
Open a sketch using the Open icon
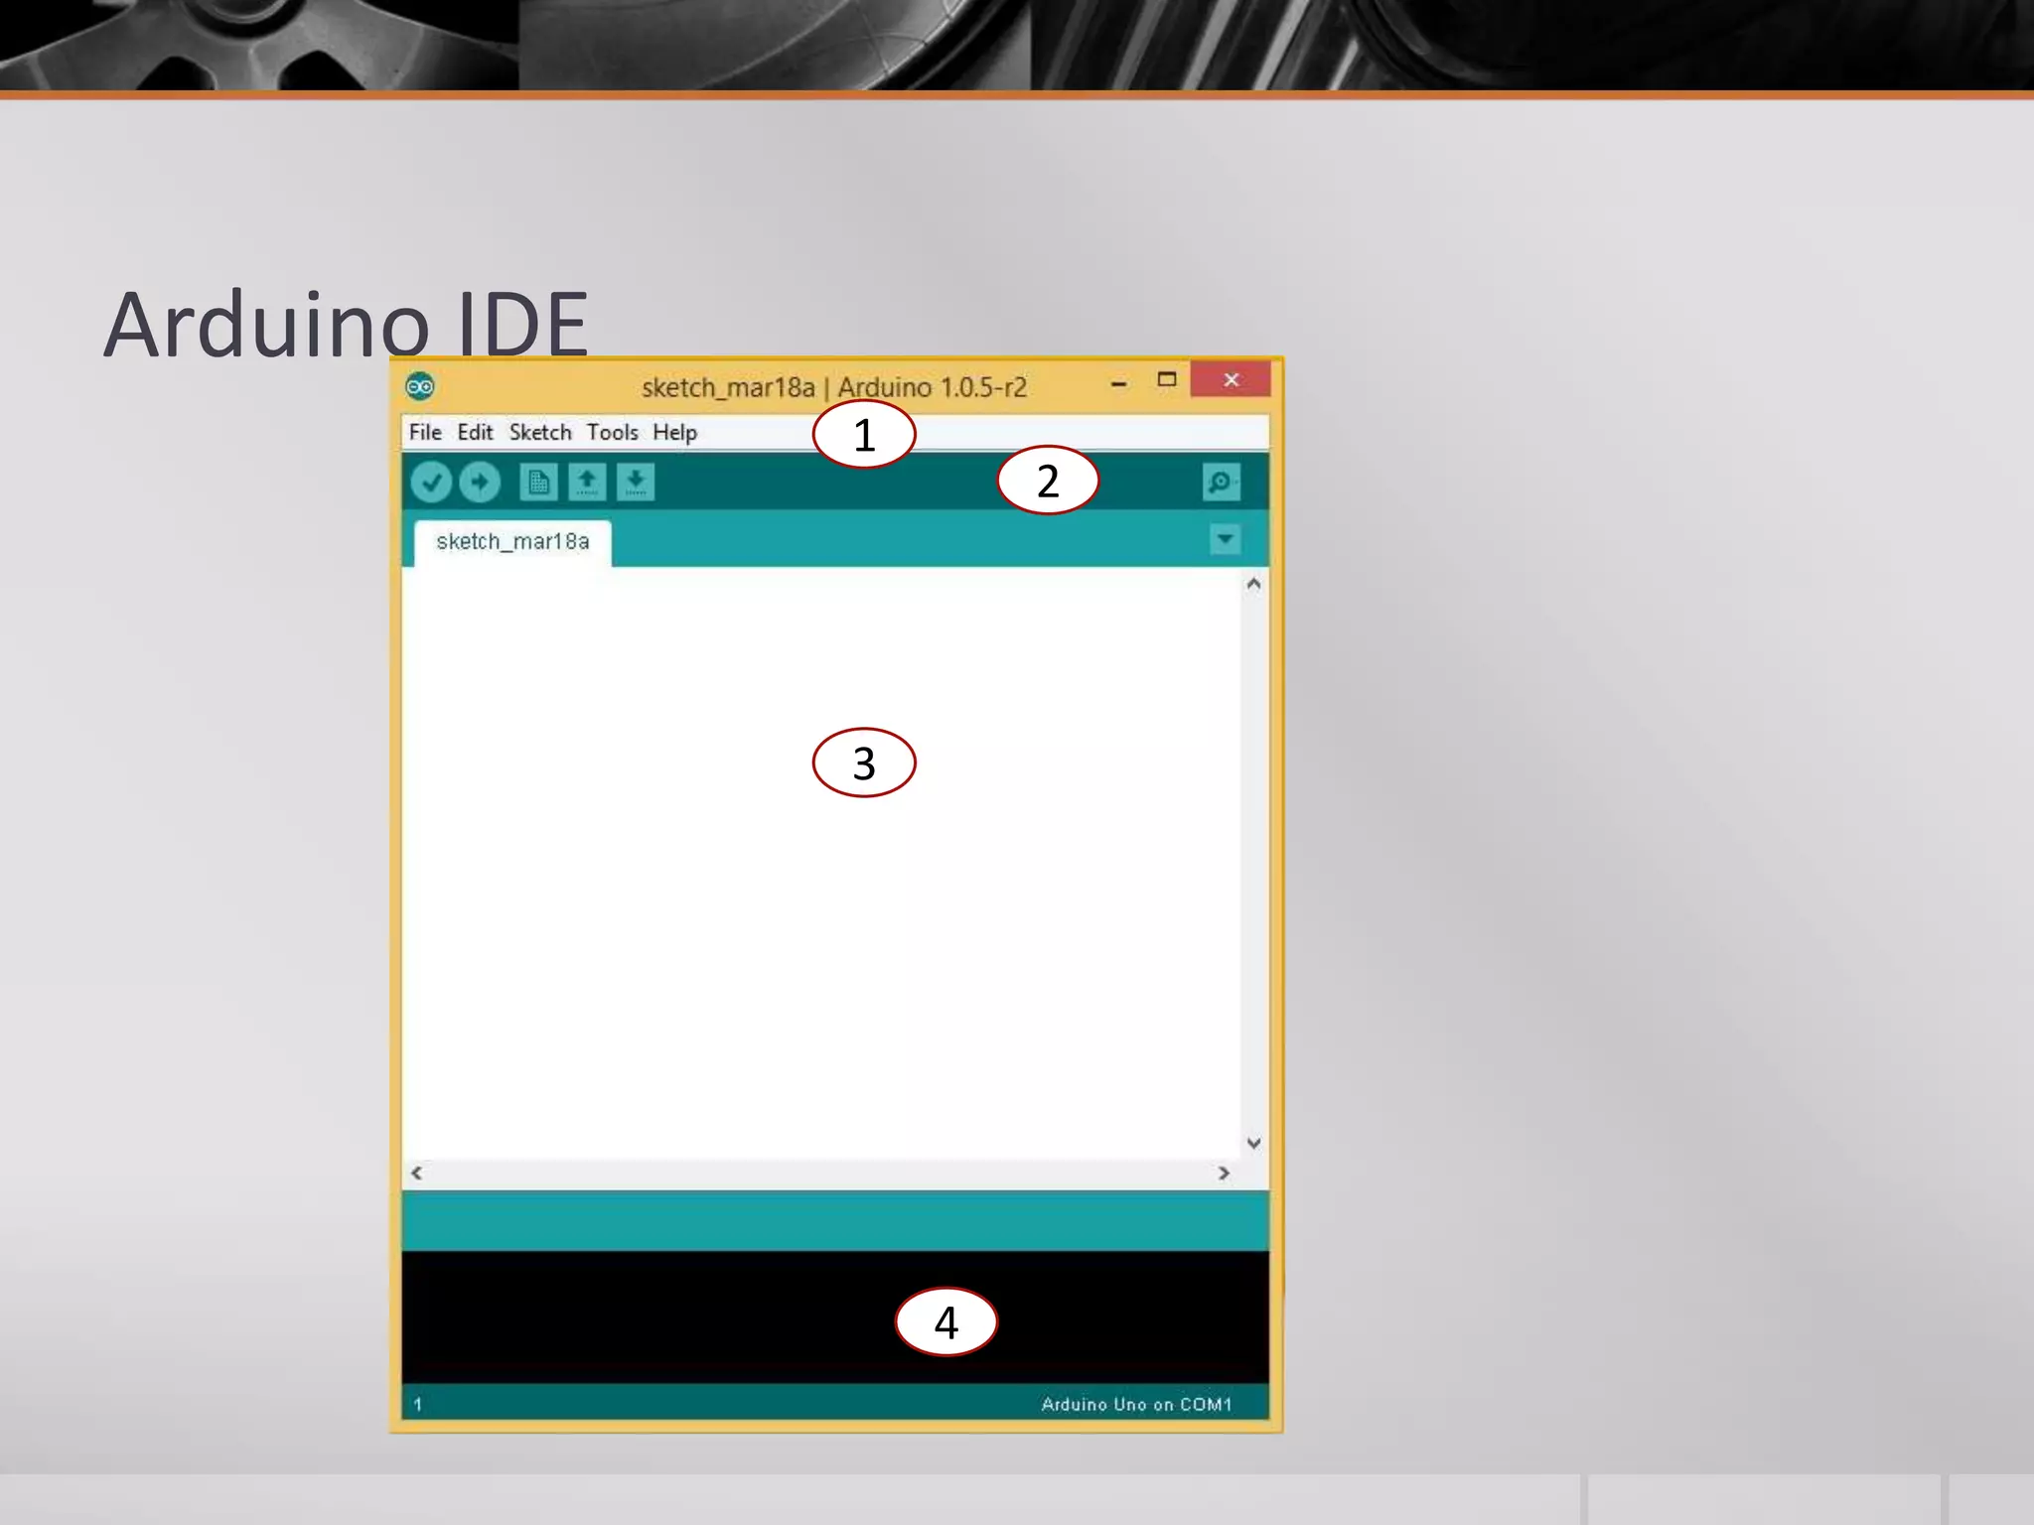pos(587,483)
